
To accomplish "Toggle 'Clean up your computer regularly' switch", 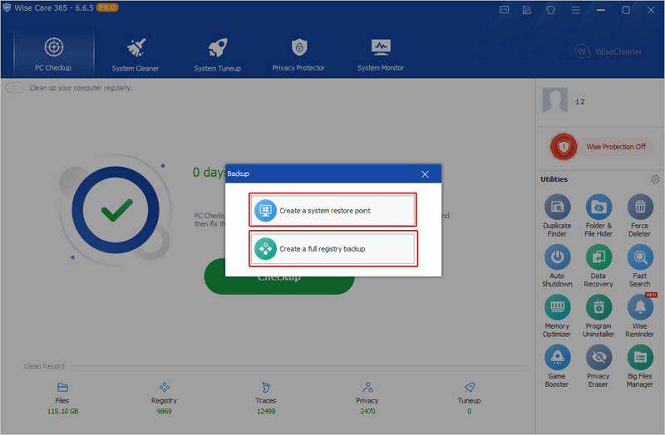I will point(14,88).
